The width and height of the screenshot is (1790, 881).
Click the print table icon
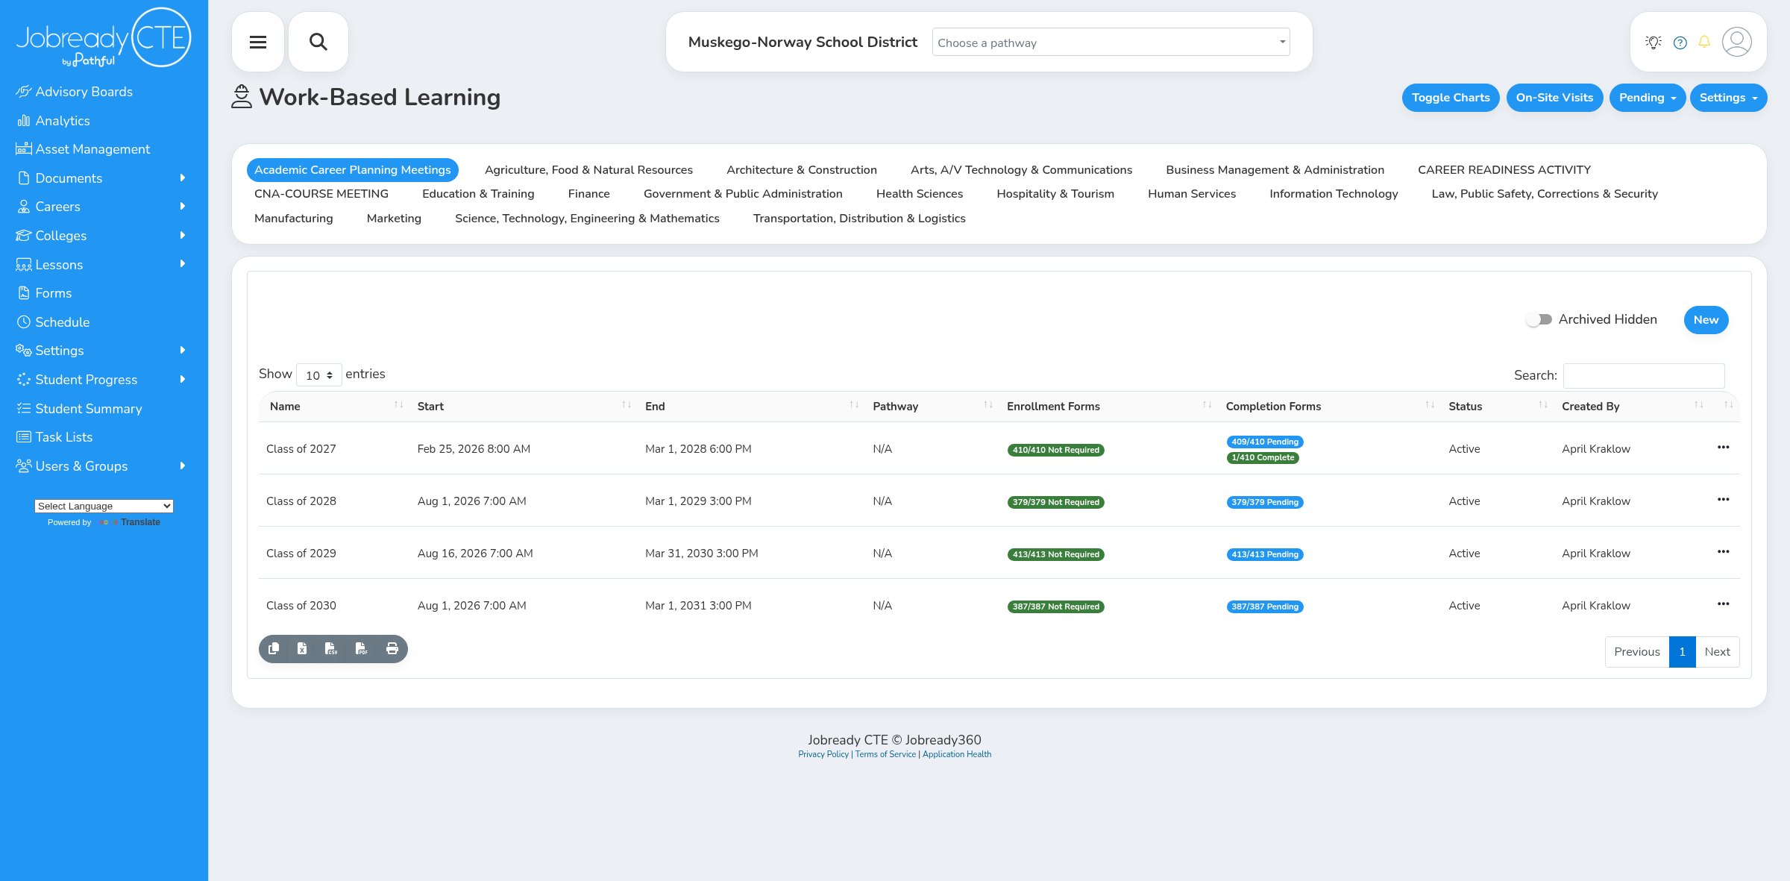point(392,649)
